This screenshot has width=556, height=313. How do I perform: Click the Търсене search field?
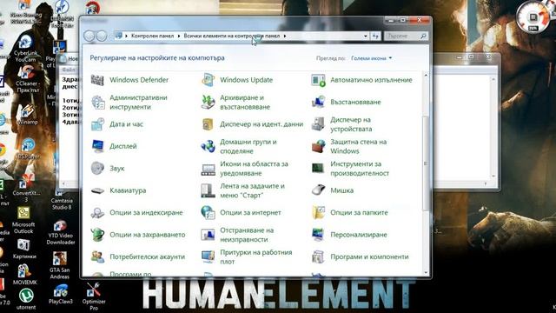406,36
